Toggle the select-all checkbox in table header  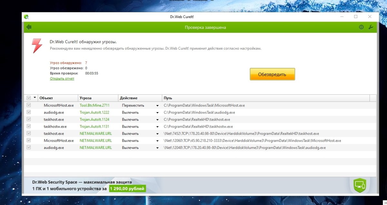click(x=29, y=98)
